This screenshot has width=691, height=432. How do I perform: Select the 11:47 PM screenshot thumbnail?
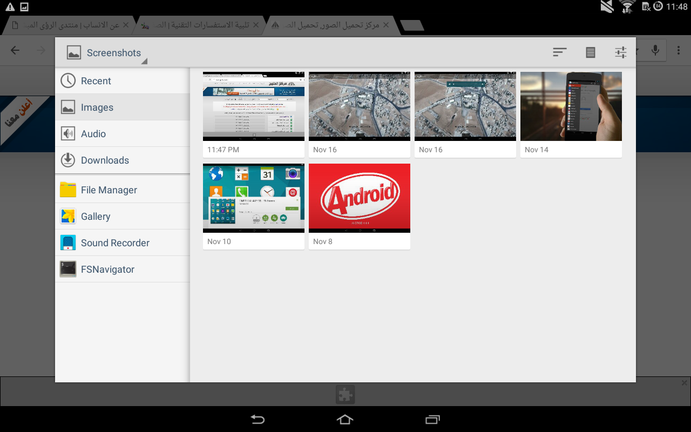254,106
